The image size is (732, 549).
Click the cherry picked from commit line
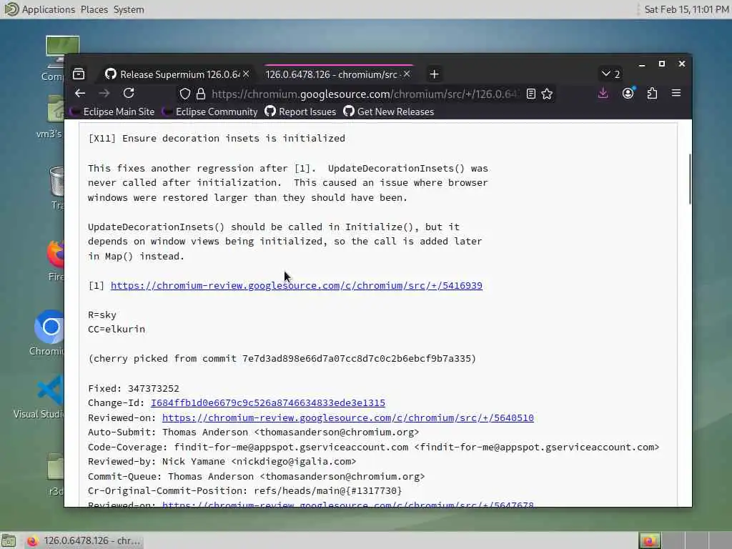click(x=282, y=359)
